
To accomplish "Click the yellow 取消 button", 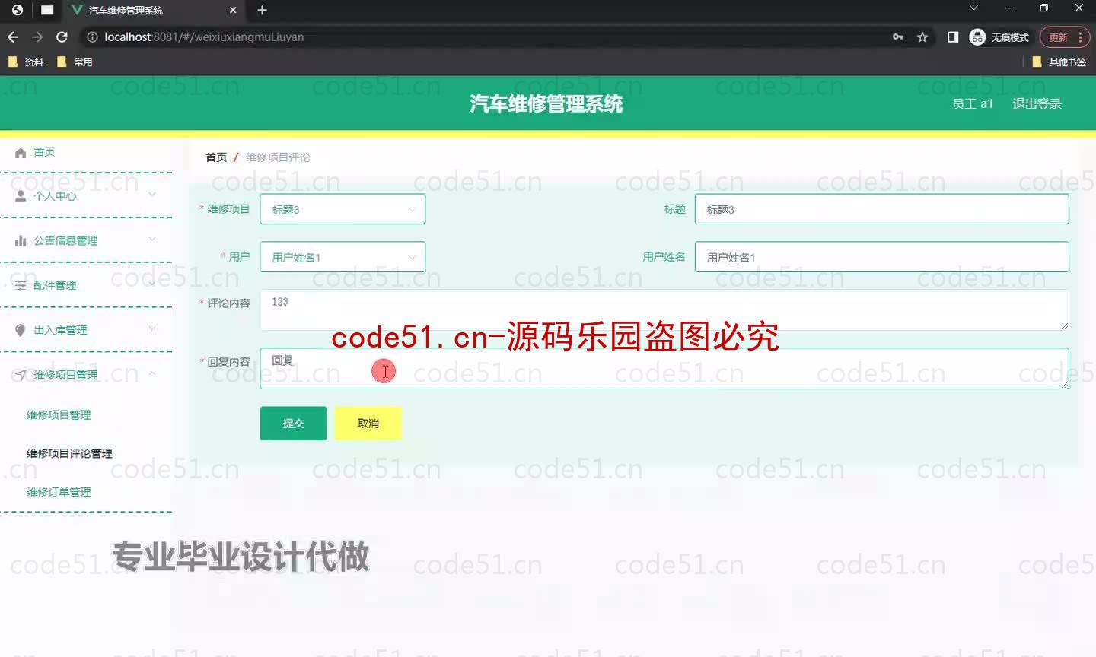I will [368, 424].
